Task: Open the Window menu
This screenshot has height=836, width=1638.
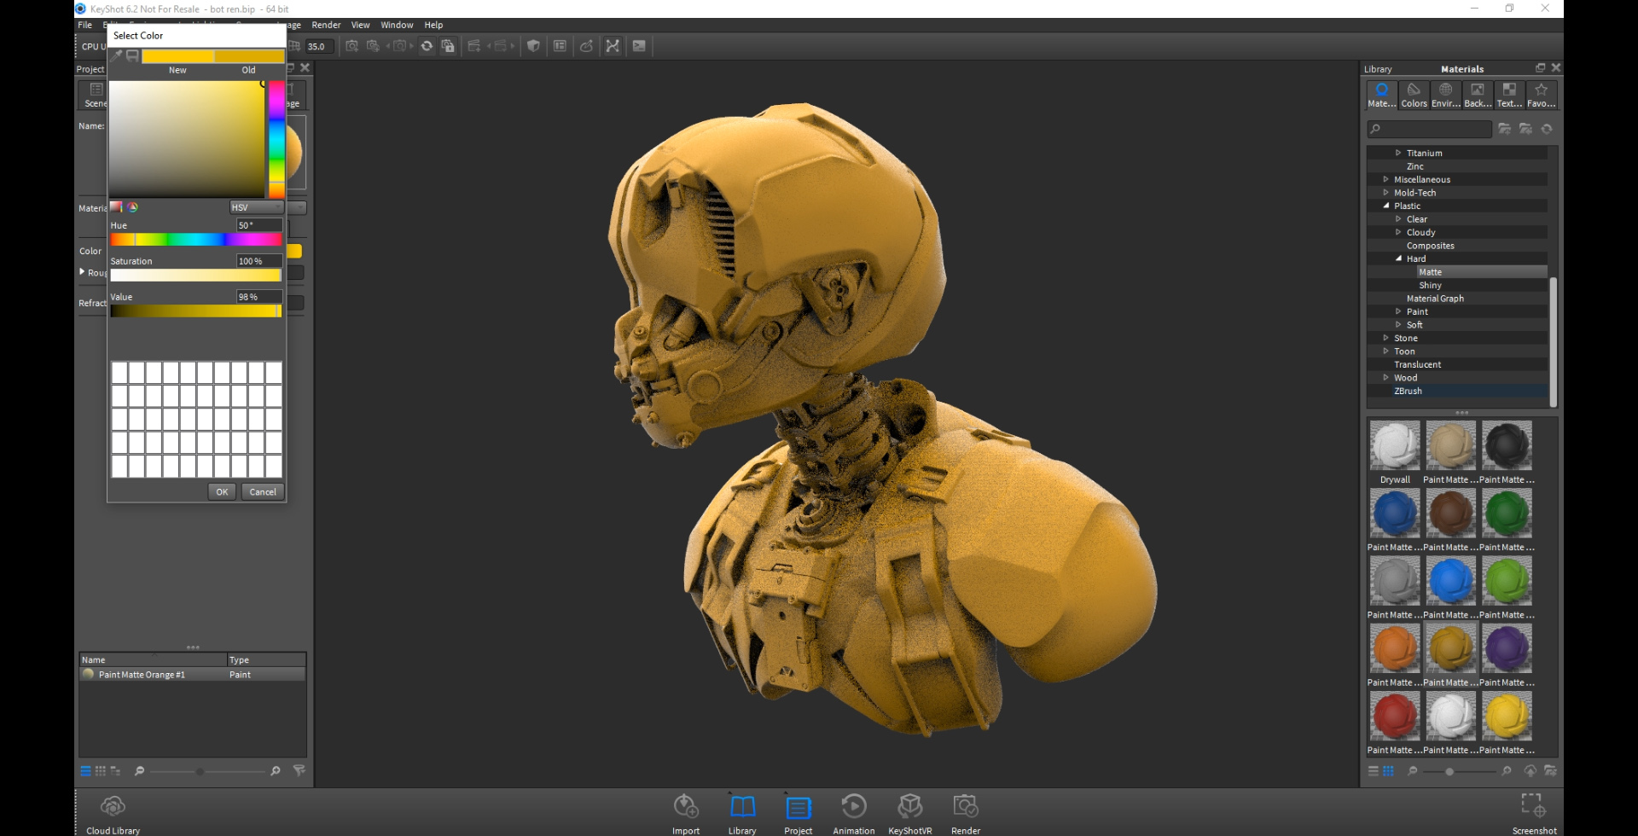Action: pyautogui.click(x=397, y=25)
